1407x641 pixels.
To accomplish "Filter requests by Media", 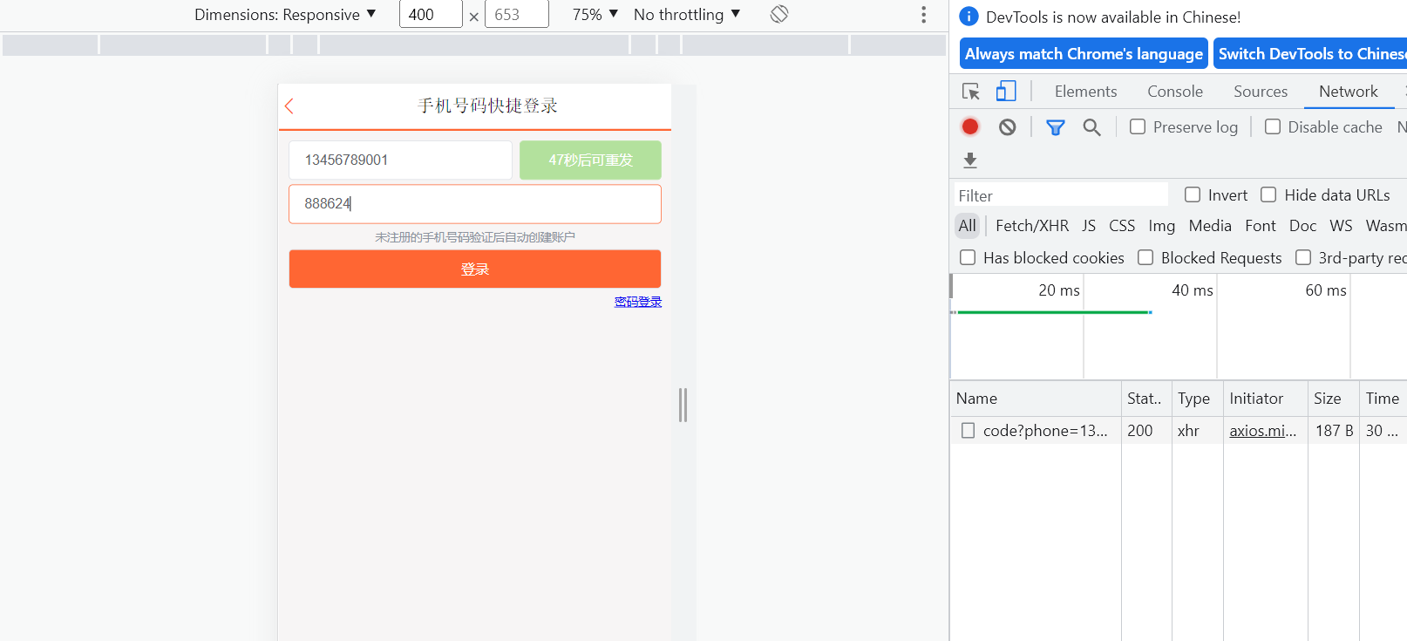I will [x=1210, y=226].
